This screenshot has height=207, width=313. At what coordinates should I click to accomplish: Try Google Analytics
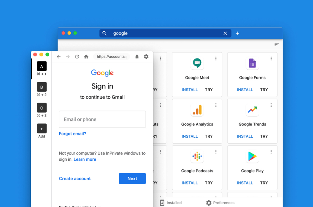[209, 136]
